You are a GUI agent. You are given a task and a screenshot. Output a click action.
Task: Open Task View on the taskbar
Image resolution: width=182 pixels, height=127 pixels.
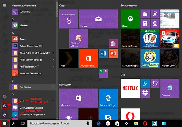coord(23,123)
